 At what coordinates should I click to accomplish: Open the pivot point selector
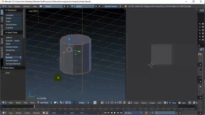coord(61,103)
